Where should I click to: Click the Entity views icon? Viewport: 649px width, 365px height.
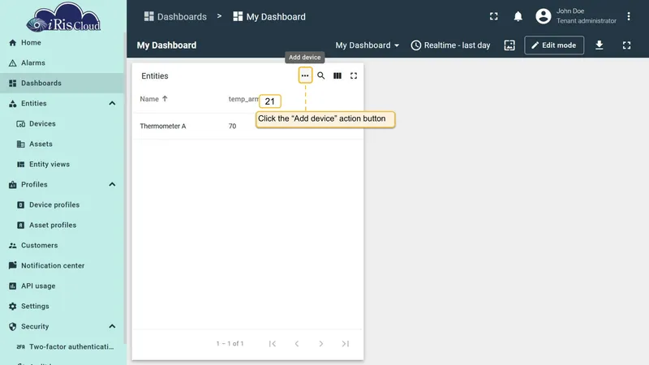tap(21, 165)
